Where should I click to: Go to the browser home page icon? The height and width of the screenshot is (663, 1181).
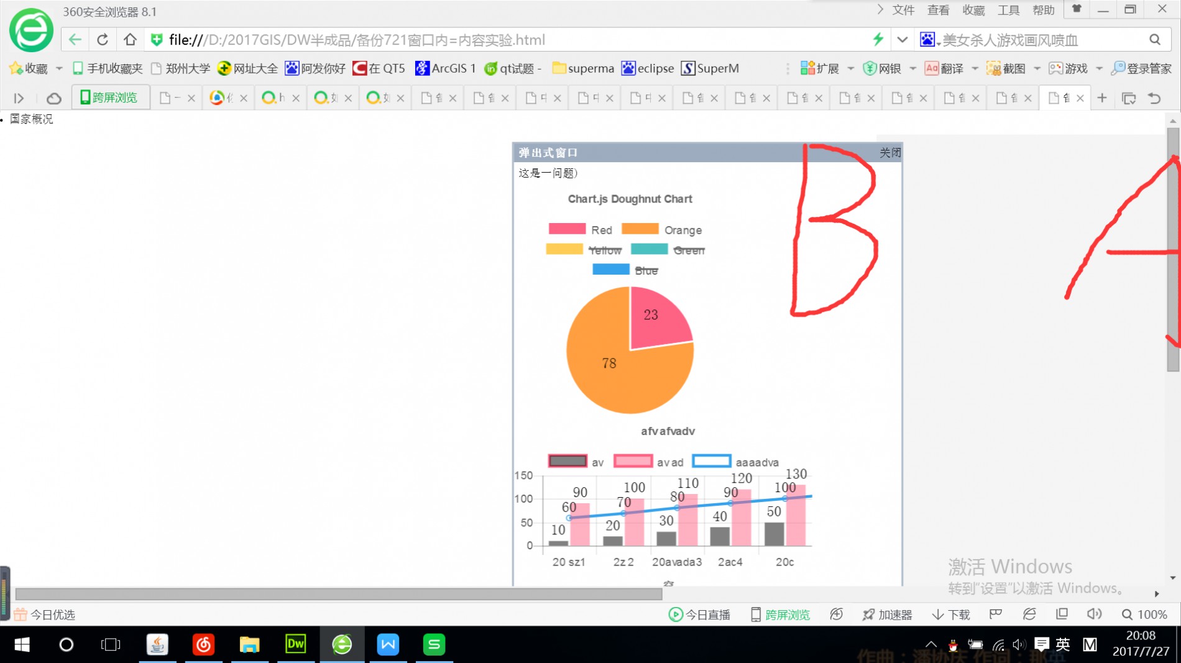(x=130, y=40)
